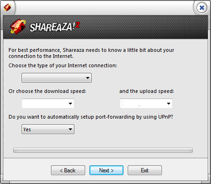Screen dimensions: 211x184
Task: Click the SHAREAZA! wordmark in the banner
Action: tap(51, 28)
